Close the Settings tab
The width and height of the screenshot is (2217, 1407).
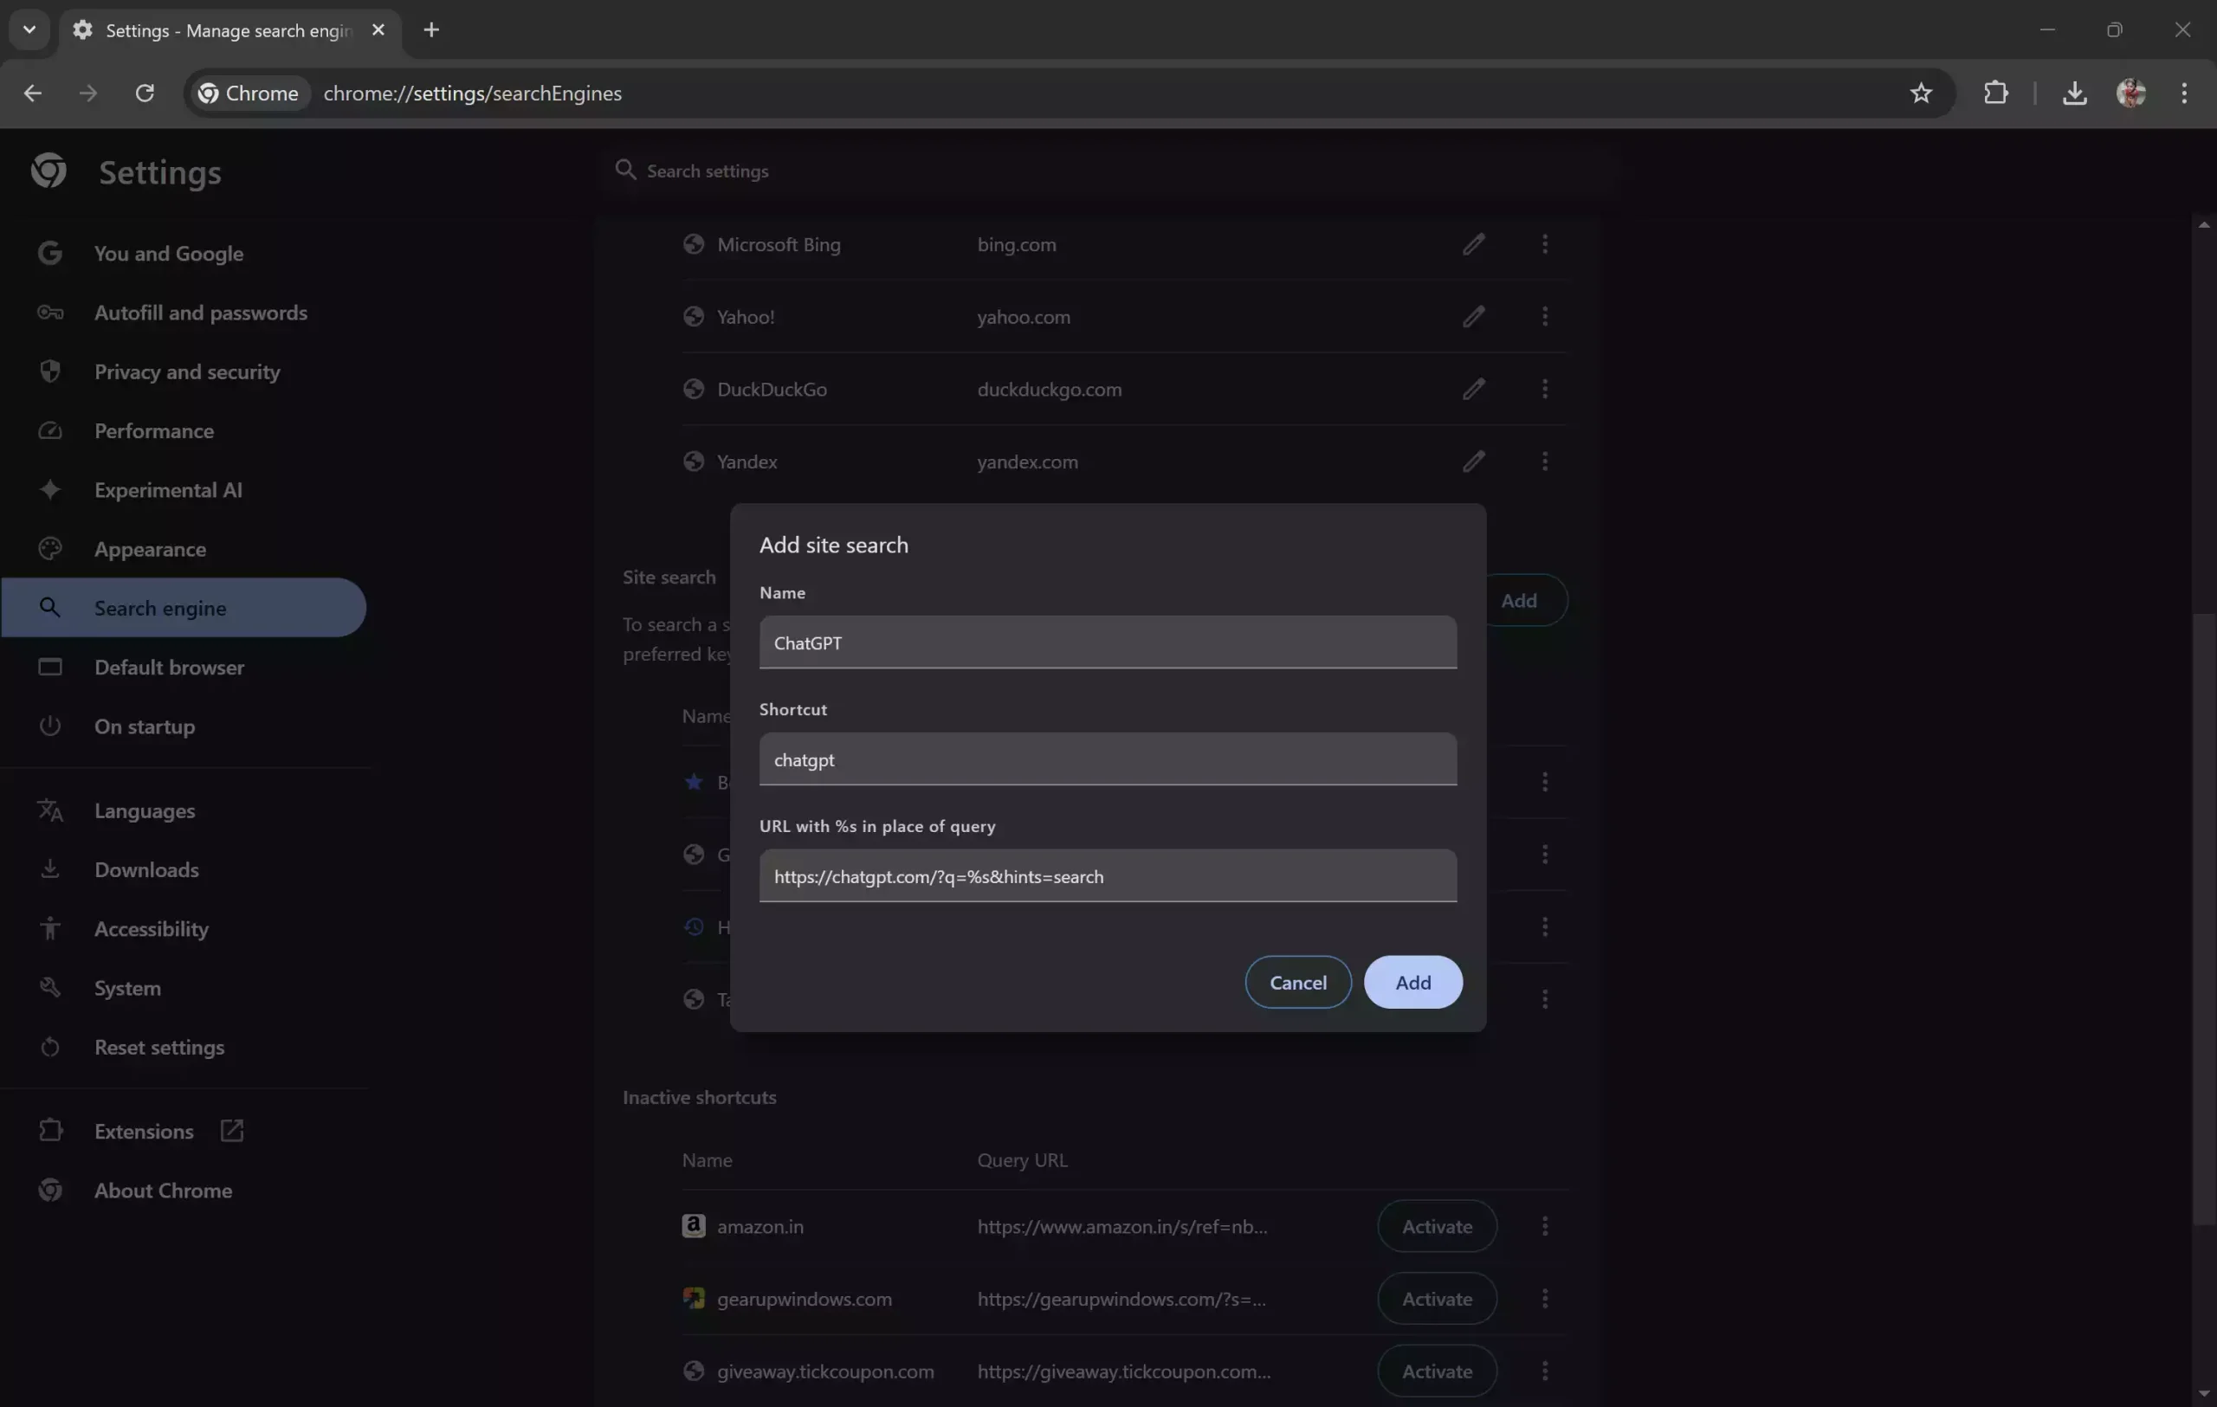tap(378, 29)
